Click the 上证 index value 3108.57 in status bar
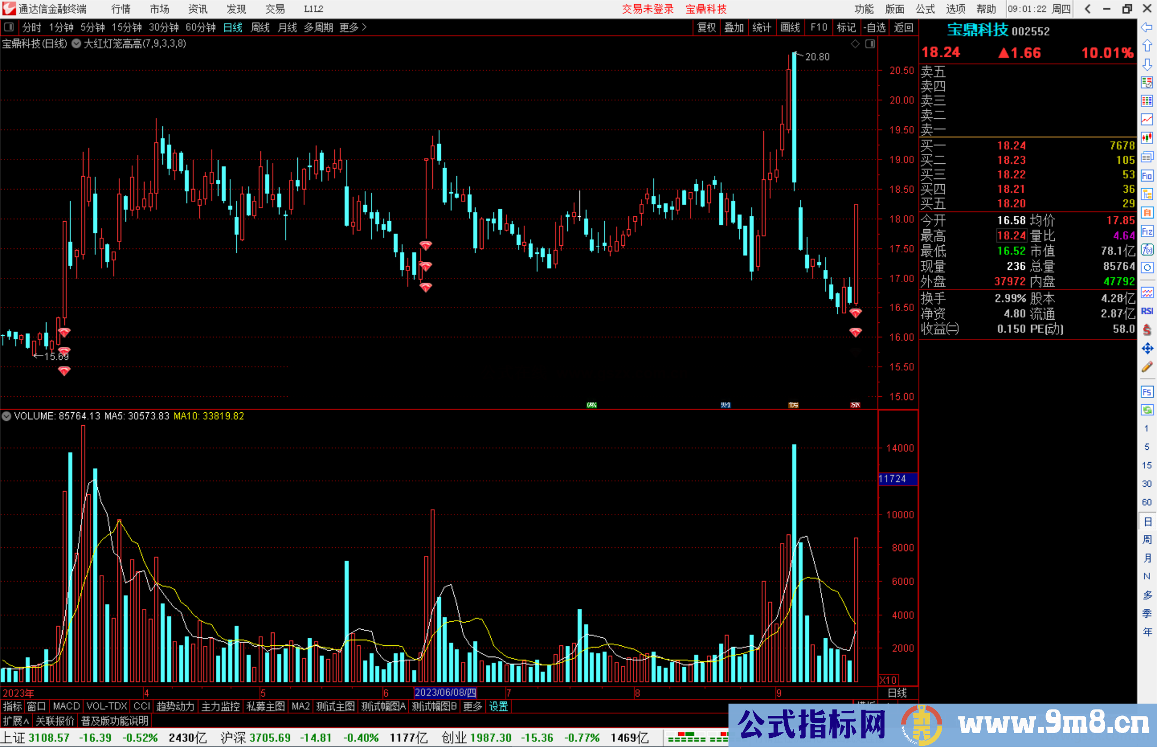Screen dimensions: 1157x747 tap(49, 738)
